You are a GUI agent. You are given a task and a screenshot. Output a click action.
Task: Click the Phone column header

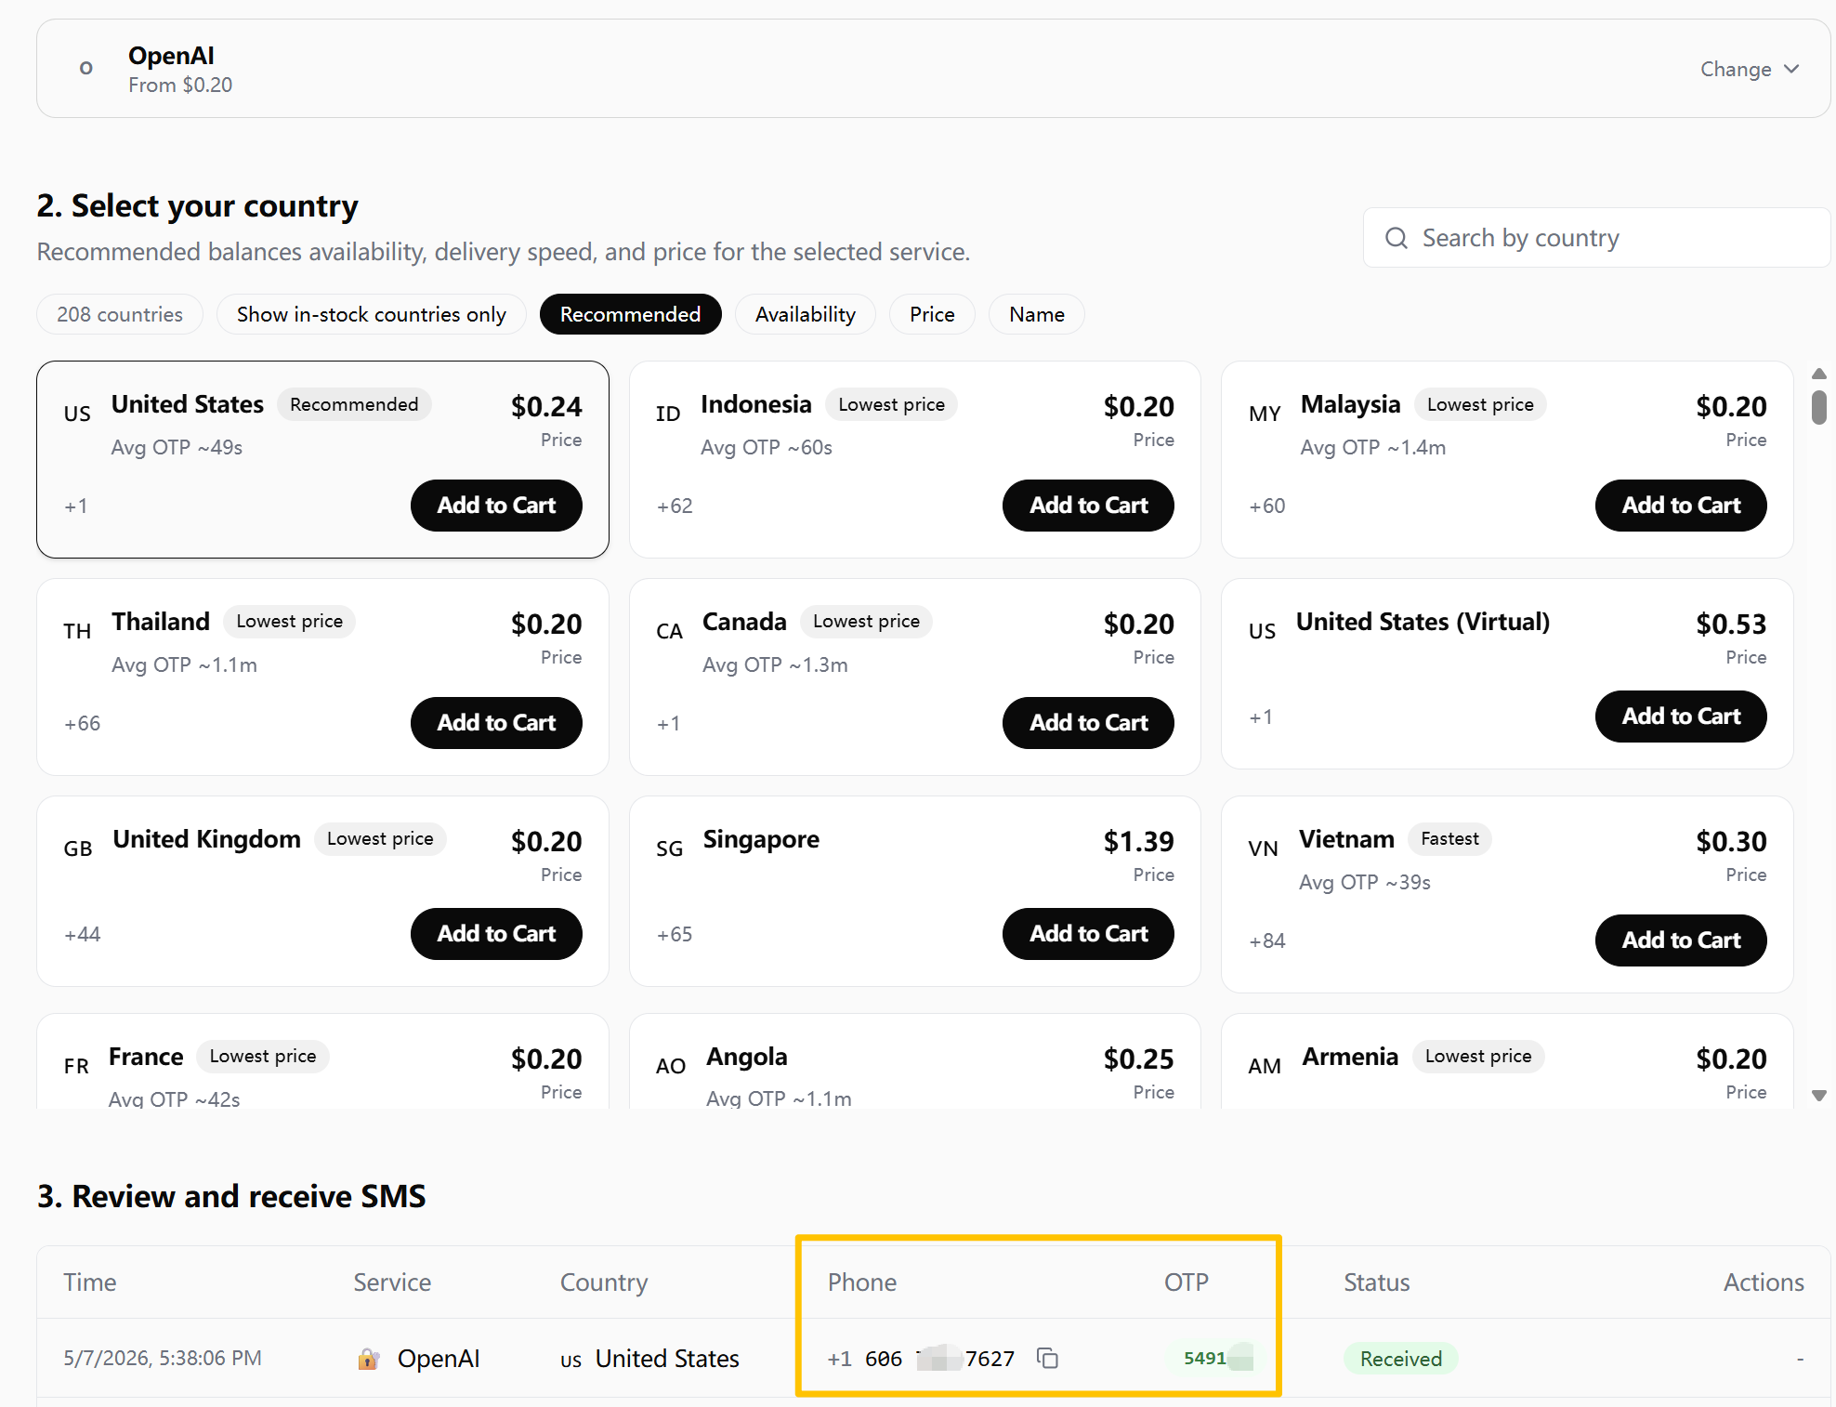click(x=862, y=1282)
